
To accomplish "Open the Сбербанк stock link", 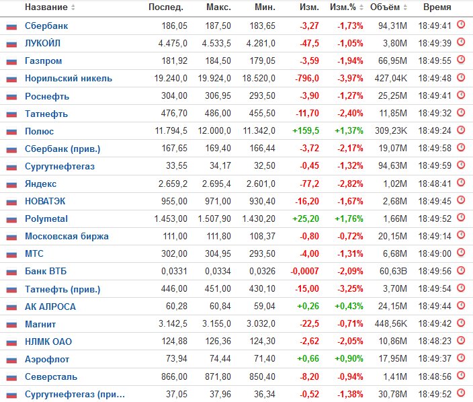I will click(46, 26).
